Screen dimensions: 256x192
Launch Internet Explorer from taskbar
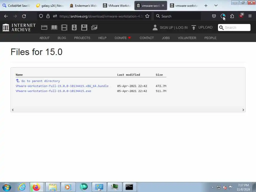22,187
